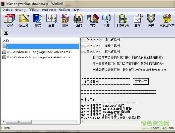Click the 友情提示 heading text

pyautogui.click(x=87, y=100)
